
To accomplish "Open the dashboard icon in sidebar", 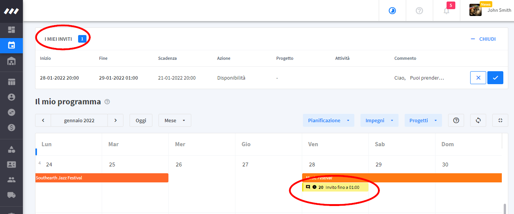I will (x=11, y=29).
